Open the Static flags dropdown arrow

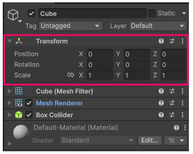click(x=184, y=13)
